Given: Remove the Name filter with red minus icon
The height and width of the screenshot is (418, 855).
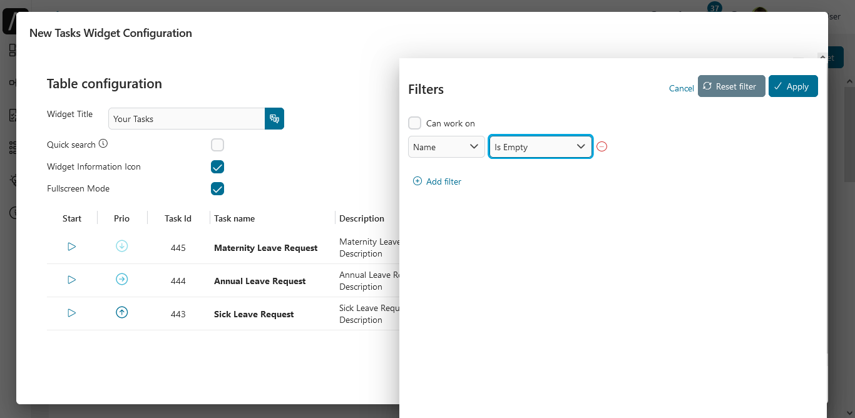Looking at the screenshot, I should [602, 147].
